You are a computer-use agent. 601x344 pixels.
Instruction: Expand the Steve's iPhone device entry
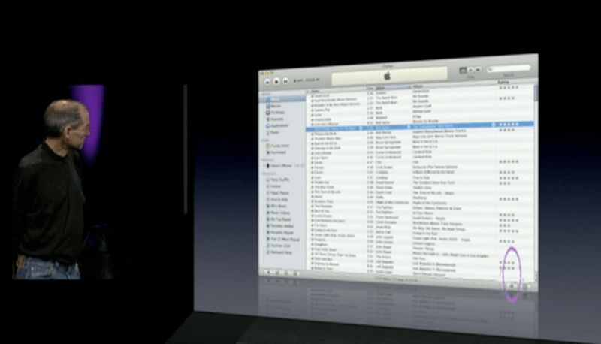point(264,165)
